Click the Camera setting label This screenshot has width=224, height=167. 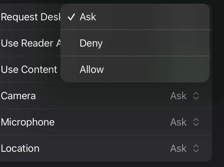pos(18,96)
